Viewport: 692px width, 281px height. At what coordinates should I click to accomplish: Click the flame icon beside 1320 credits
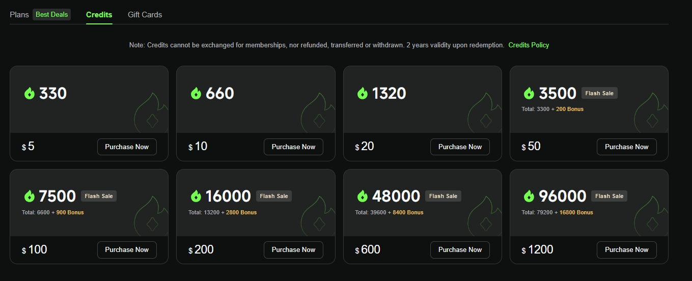(363, 93)
